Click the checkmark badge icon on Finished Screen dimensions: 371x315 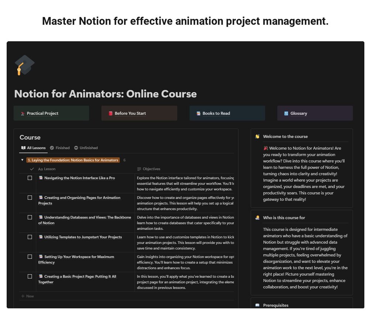tap(52, 148)
